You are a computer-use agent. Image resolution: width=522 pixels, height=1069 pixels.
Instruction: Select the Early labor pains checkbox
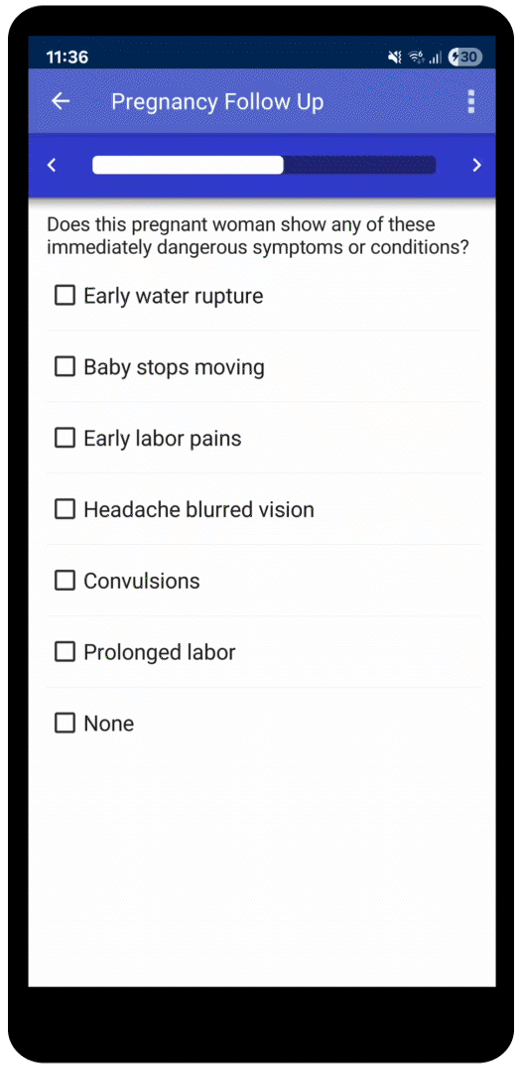point(65,438)
